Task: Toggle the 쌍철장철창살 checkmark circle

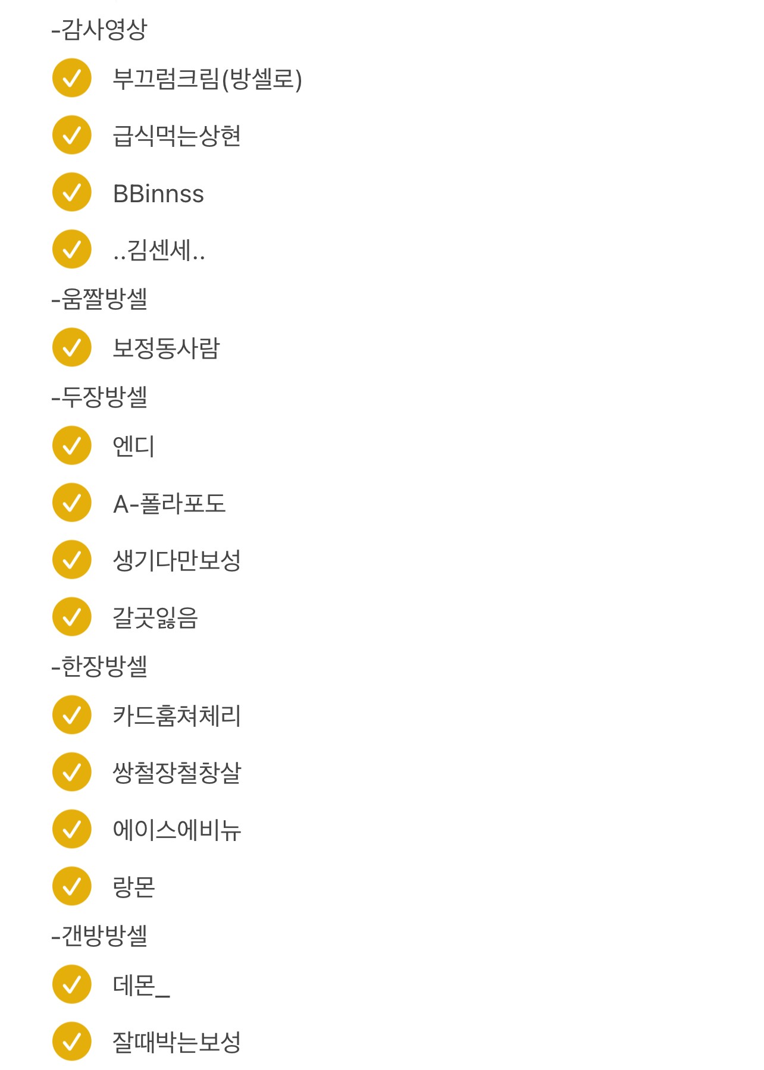Action: click(71, 772)
